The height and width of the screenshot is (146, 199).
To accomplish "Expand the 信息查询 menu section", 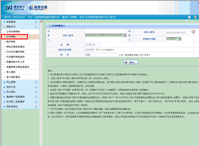I will [36, 22].
